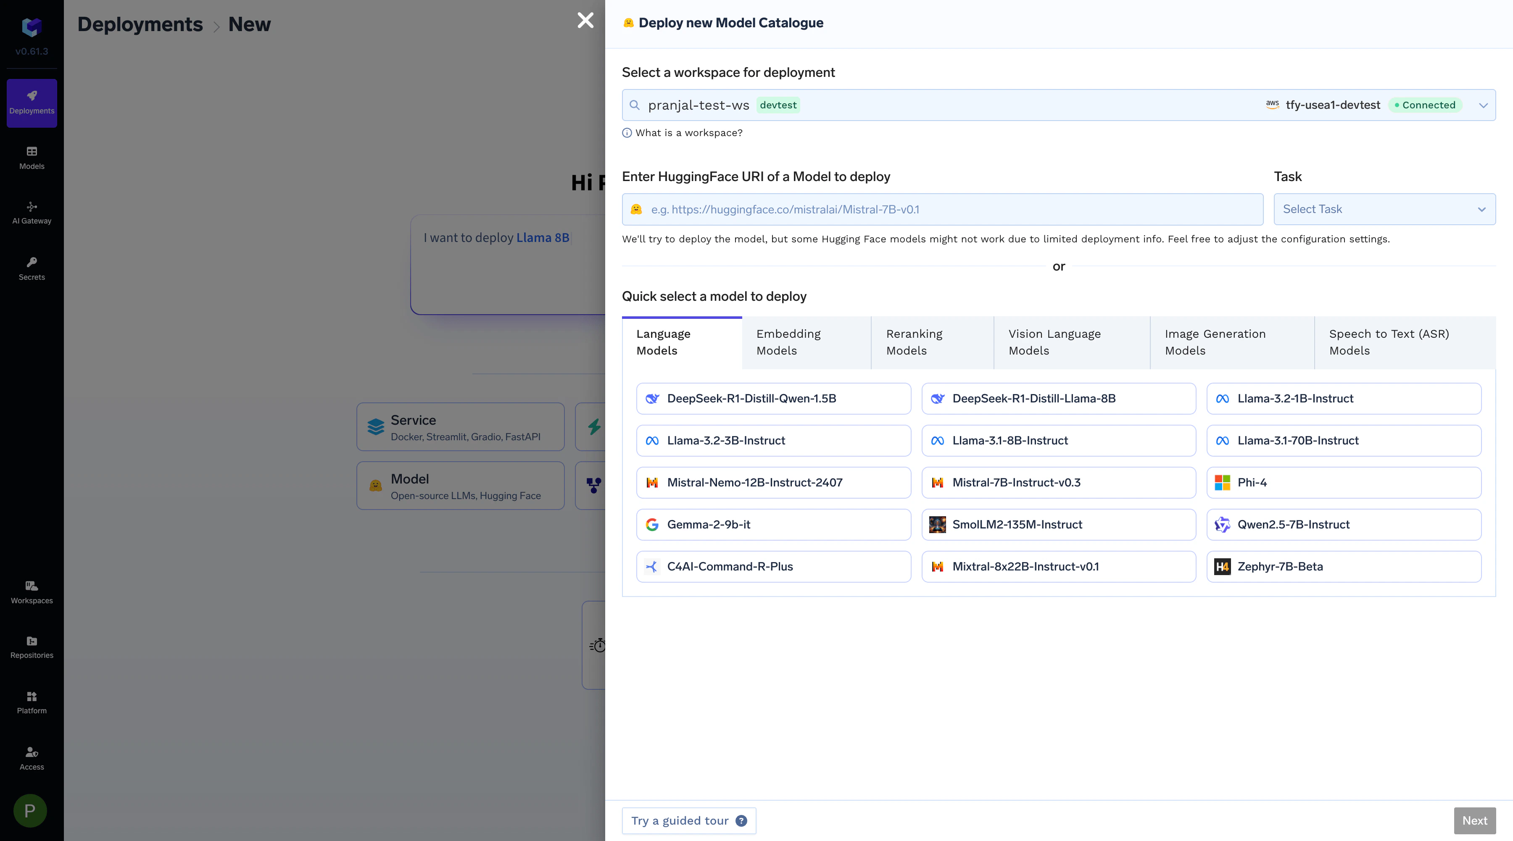The height and width of the screenshot is (841, 1513).
Task: Select the Mistral-7B-Instruct-v0.3 model card
Action: coord(1058,482)
